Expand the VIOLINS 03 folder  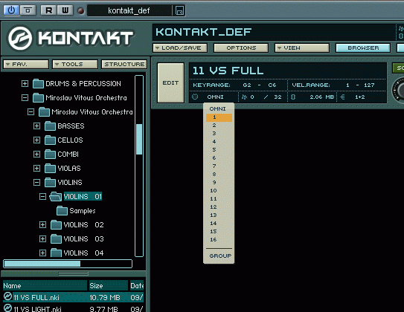pyautogui.click(x=42, y=239)
